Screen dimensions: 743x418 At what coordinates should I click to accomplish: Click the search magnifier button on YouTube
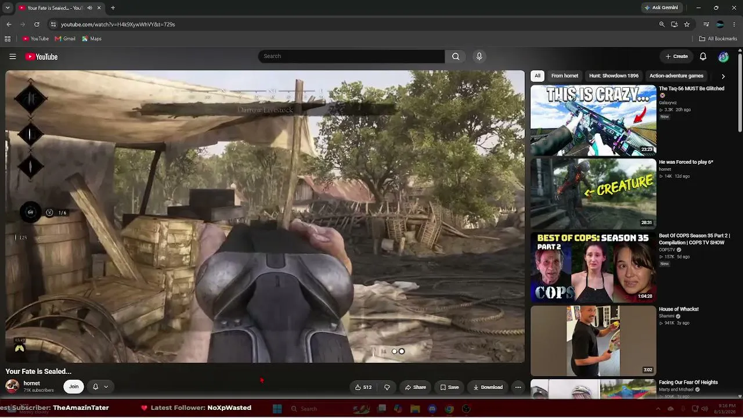[456, 56]
